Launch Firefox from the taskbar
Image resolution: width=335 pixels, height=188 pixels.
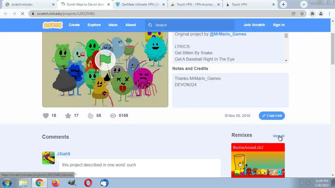pyautogui.click(x=56, y=183)
